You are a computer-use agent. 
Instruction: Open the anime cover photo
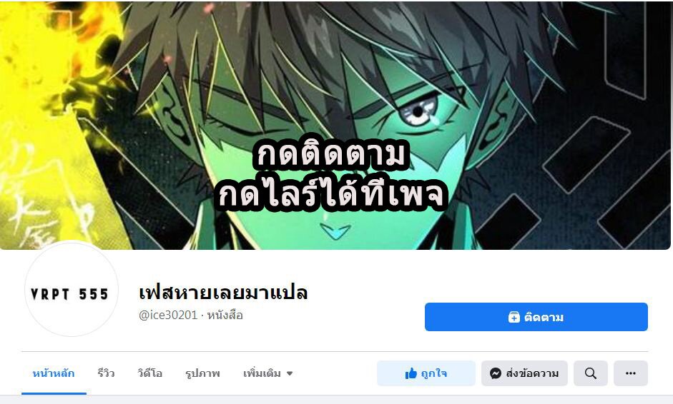pyautogui.click(x=335, y=125)
